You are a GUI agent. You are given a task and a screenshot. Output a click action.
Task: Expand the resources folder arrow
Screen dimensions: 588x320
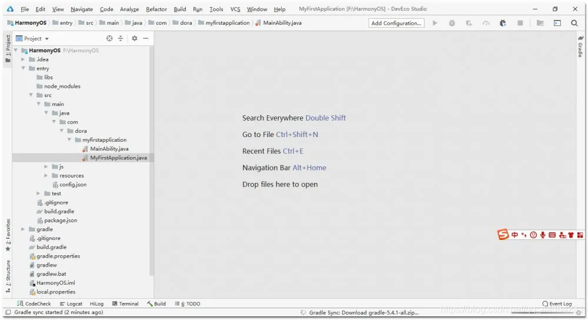[x=46, y=175]
